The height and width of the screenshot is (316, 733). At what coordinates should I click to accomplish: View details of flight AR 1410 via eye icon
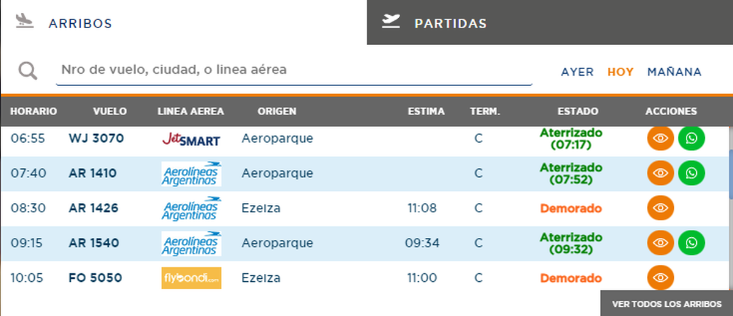click(660, 173)
